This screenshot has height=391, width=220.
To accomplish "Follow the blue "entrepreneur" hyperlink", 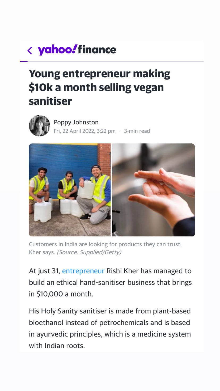I will point(83,271).
